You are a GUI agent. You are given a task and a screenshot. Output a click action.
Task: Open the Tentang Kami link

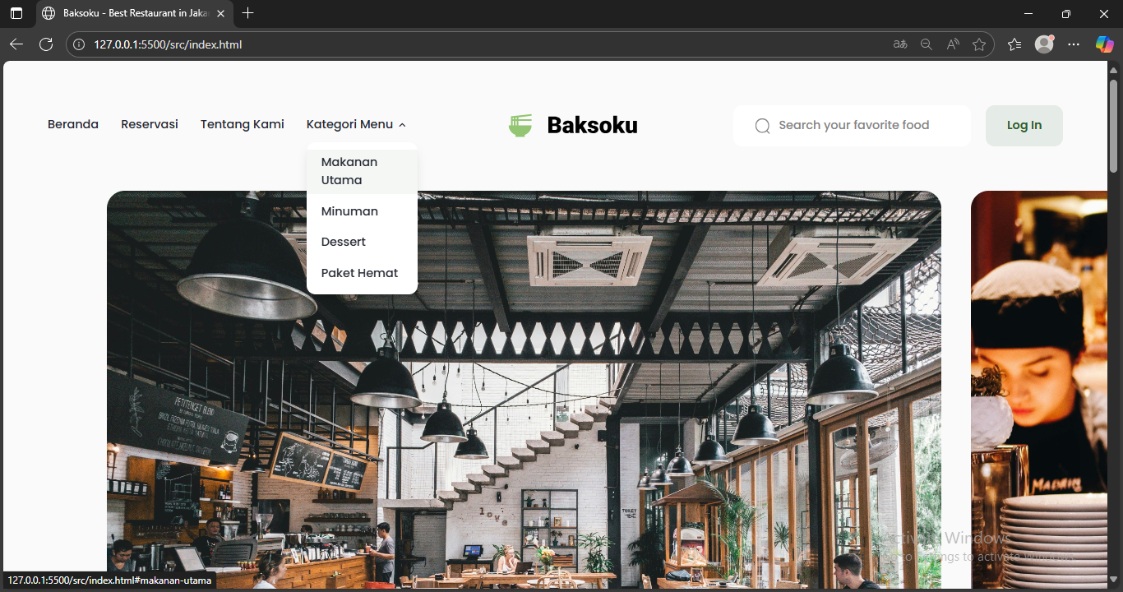pyautogui.click(x=243, y=124)
